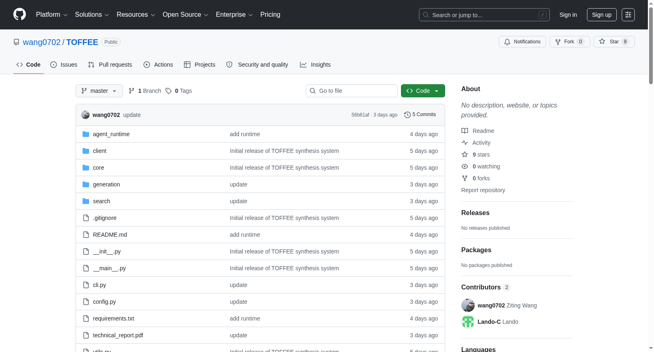Image resolution: width=654 pixels, height=352 pixels.
Task: Click the forks icon in About
Action: pos(465,178)
